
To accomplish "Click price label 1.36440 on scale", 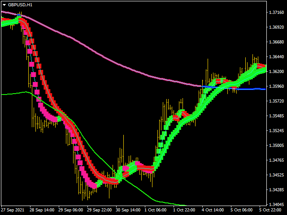I will tap(276, 57).
